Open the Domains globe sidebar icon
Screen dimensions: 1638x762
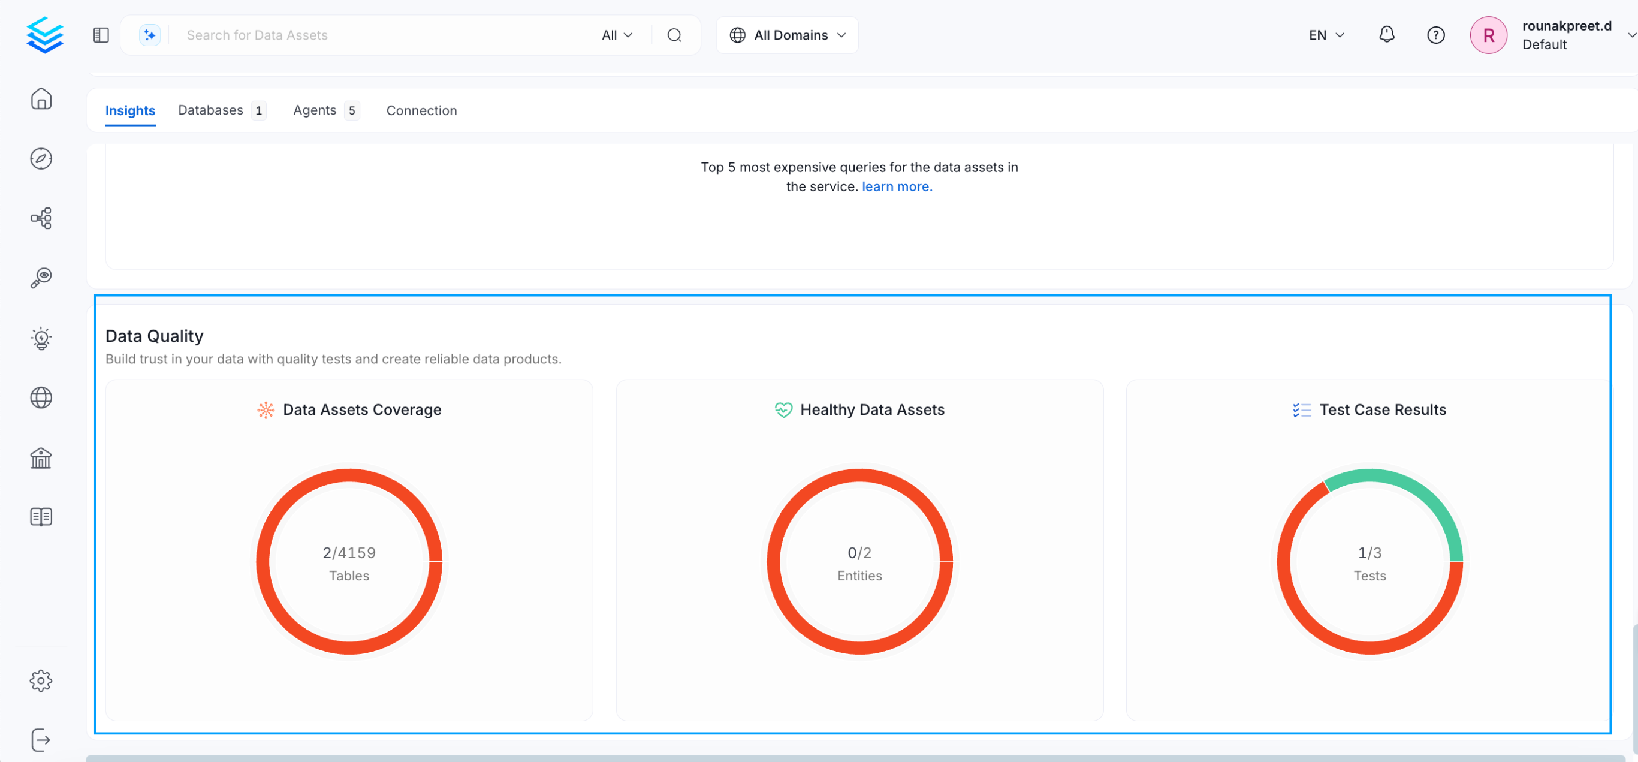point(41,397)
